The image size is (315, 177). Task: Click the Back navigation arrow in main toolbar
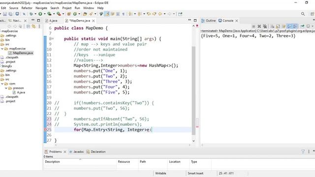tap(160, 14)
